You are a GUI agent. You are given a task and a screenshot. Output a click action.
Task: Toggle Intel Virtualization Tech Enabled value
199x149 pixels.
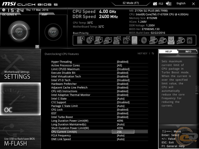coord(123,76)
